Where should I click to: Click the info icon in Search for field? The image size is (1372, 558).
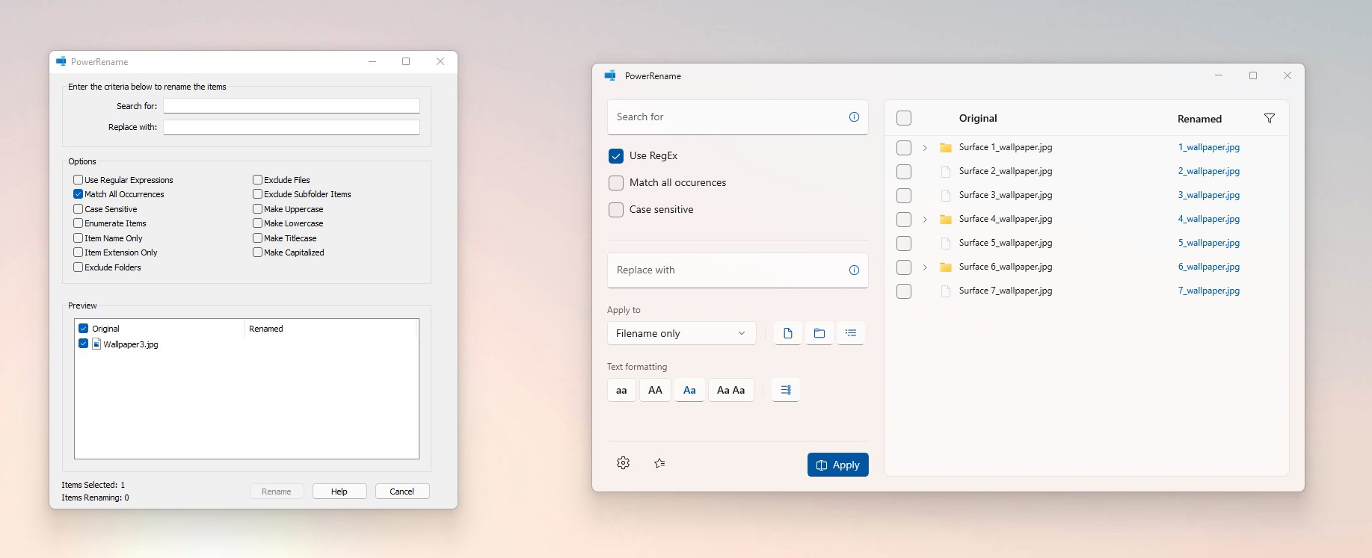click(x=854, y=117)
